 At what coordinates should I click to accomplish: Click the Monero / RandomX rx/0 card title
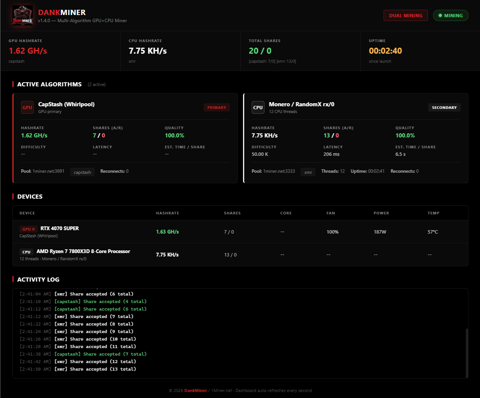[x=302, y=104]
